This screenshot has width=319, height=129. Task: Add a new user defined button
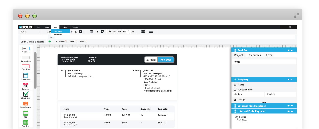pyautogui.click(x=50, y=41)
